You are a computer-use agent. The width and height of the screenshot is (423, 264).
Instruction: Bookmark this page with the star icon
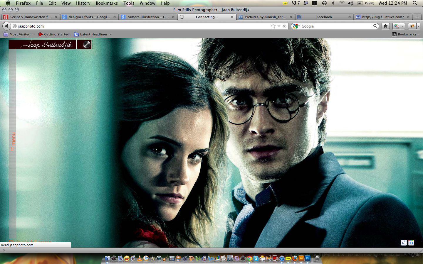(273, 26)
